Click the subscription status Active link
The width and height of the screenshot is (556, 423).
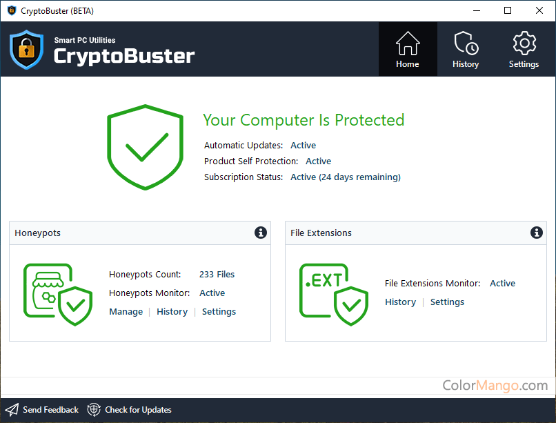click(346, 177)
